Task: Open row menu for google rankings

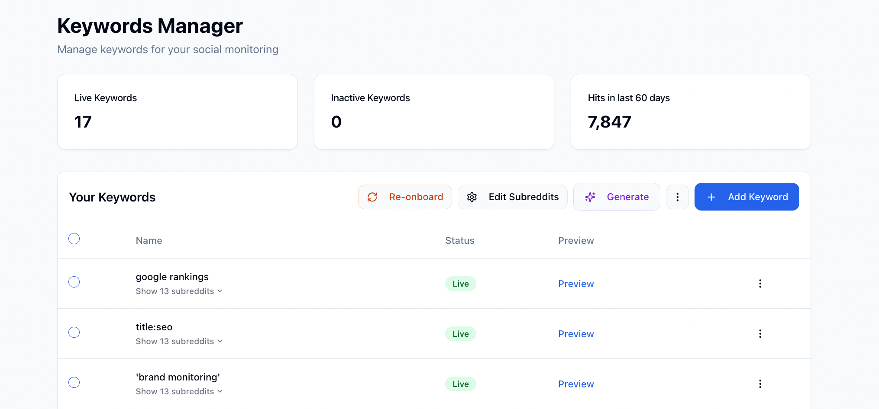Action: click(x=760, y=284)
